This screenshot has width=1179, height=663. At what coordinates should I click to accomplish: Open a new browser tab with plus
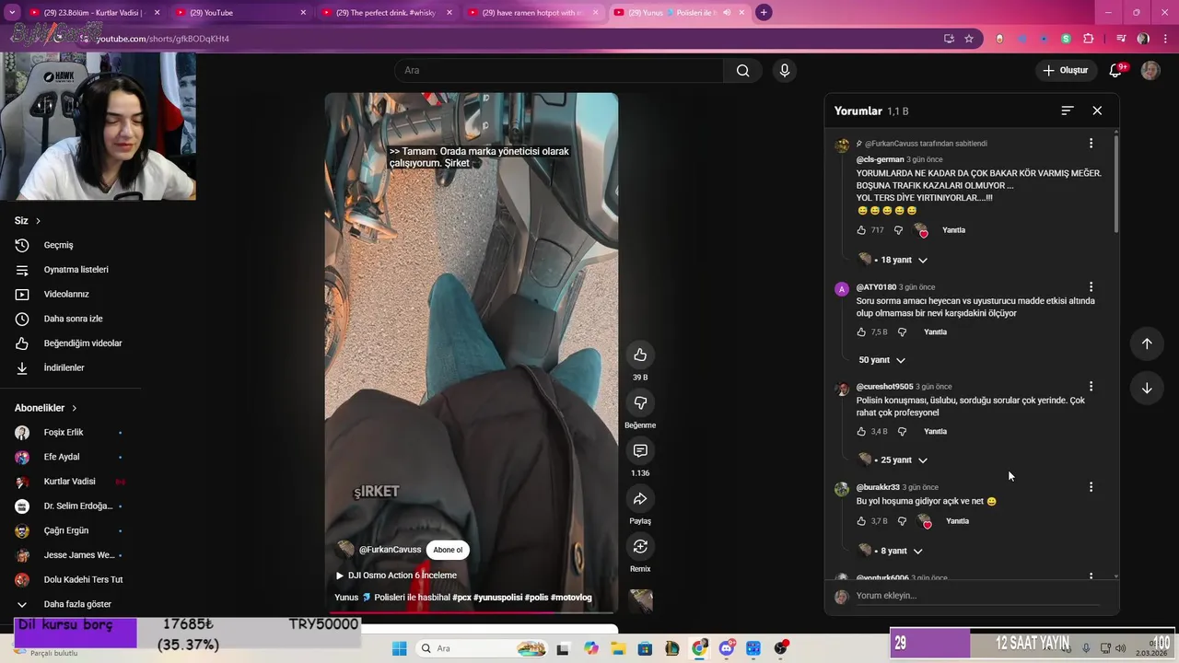(x=764, y=13)
